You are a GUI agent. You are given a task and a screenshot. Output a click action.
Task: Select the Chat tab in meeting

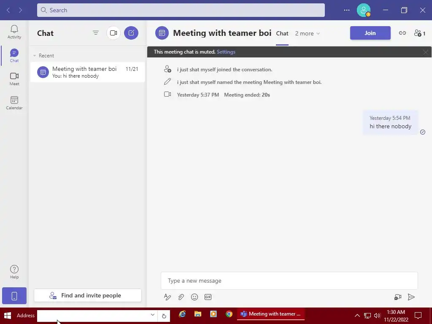[x=282, y=34]
